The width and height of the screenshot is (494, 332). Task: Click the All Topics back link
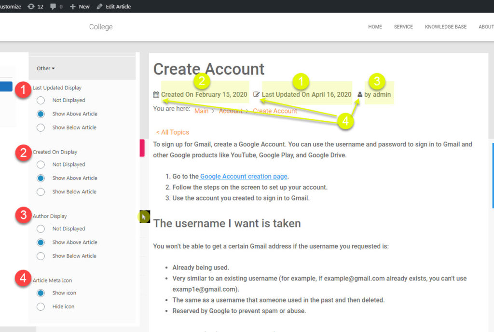coord(172,132)
